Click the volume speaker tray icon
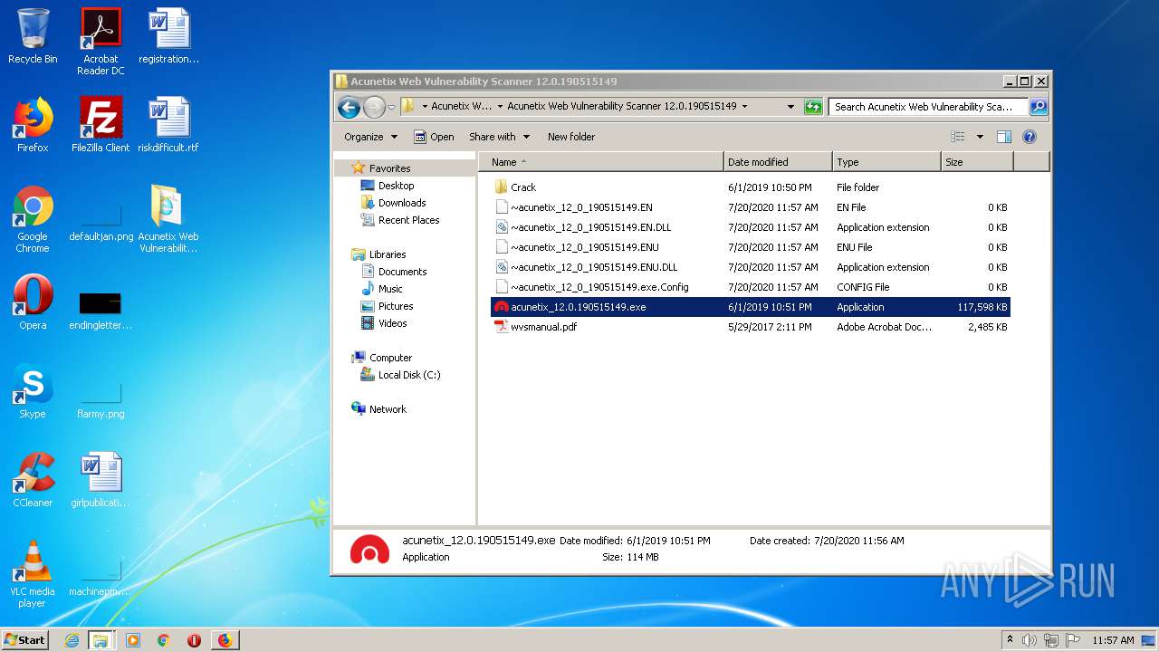This screenshot has height=652, width=1159. click(1030, 640)
